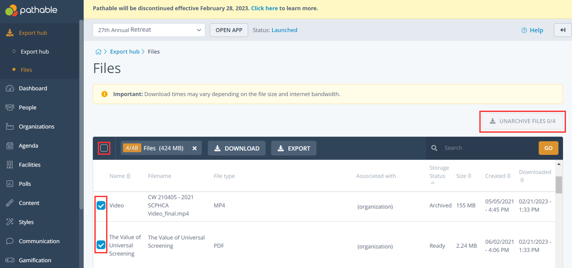Sort by Name column arrows
Screen dimensions: 572x268
click(x=129, y=176)
